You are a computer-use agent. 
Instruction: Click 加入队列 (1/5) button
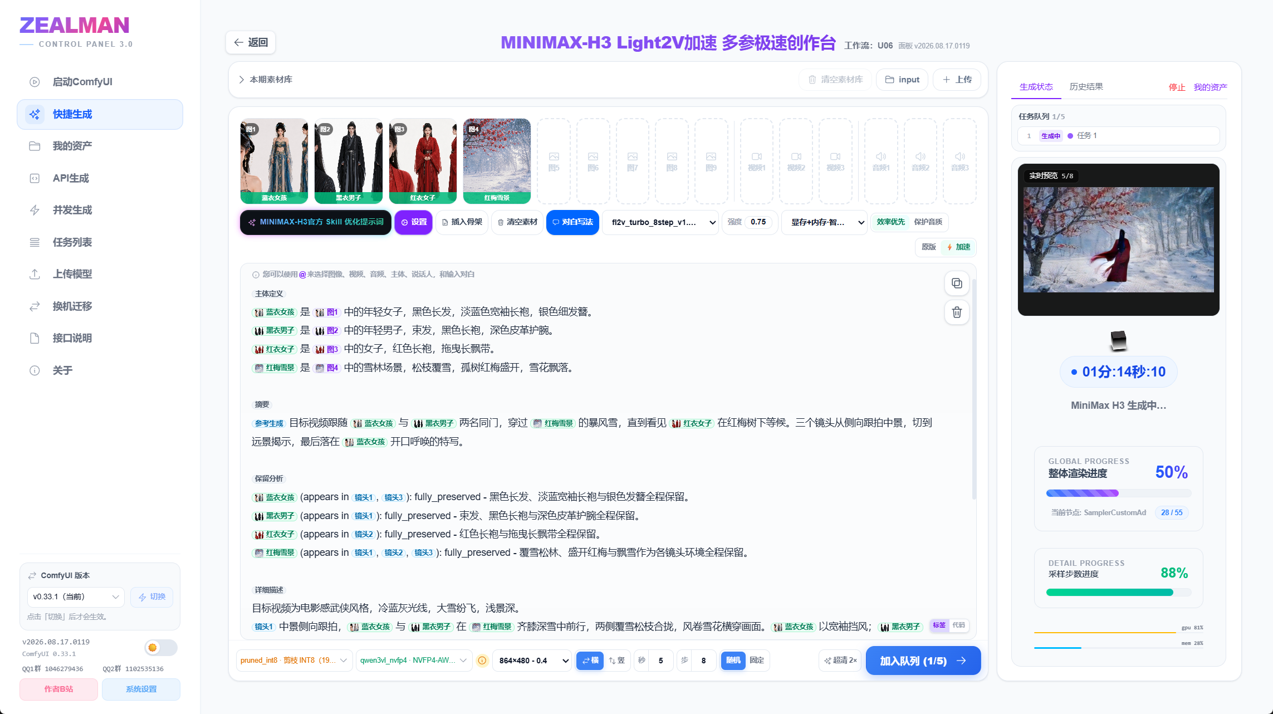(923, 661)
